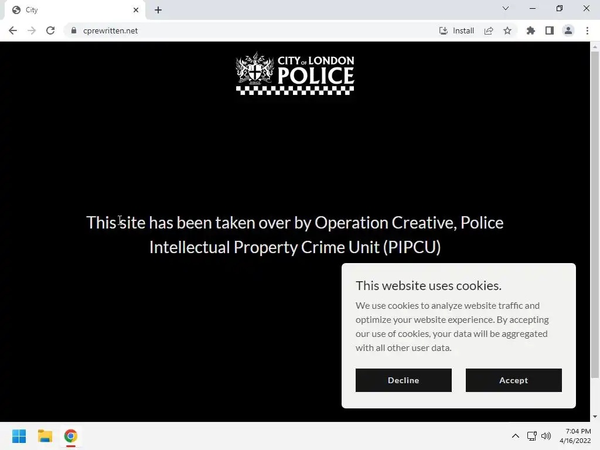This screenshot has width=600, height=450.
Task: Click the City of London Police logo
Action: 295,73
